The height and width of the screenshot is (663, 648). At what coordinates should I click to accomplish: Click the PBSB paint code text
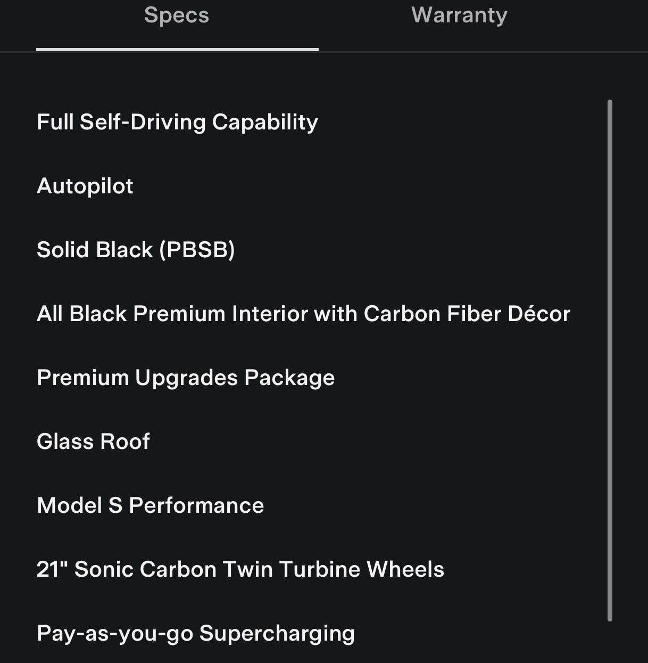(x=197, y=250)
